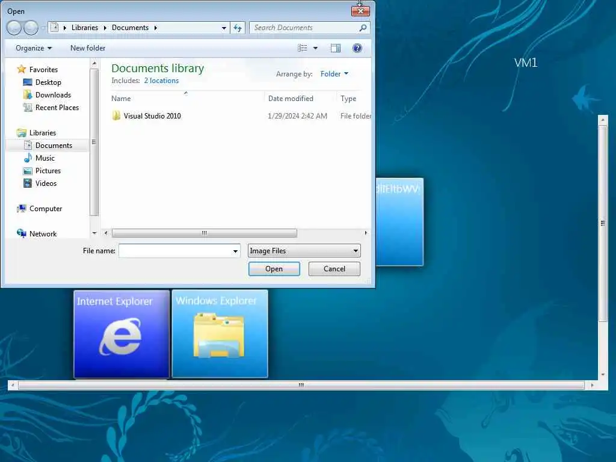Expand the arrow after Libraries in the address bar
616x462 pixels.
pyautogui.click(x=105, y=28)
